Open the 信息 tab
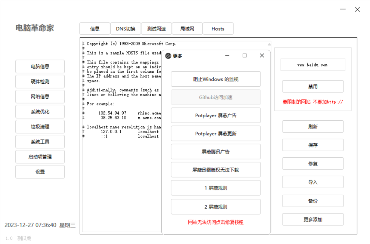Screen dimensions: 370x244 coord(95,29)
